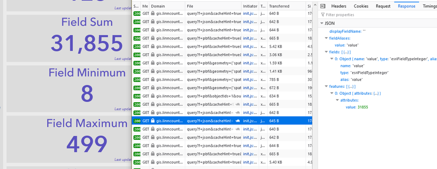Click the lock icon in the 785 B row
The image size is (437, 169).
tap(153, 79)
